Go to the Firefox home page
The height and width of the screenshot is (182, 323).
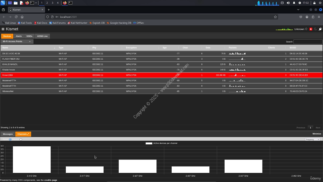pos(22,17)
